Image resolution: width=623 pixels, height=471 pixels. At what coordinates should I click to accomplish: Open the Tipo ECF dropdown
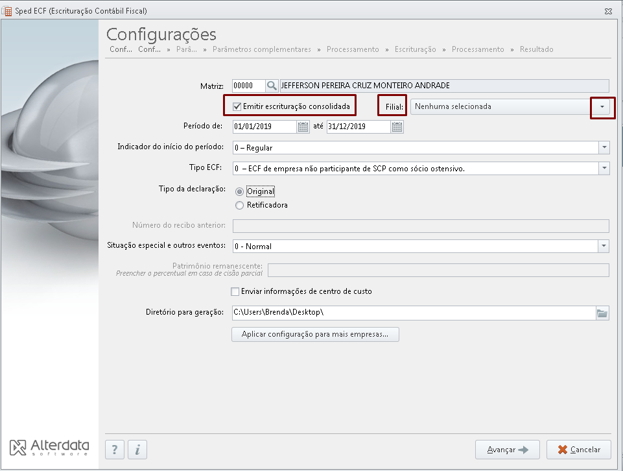pos(604,168)
